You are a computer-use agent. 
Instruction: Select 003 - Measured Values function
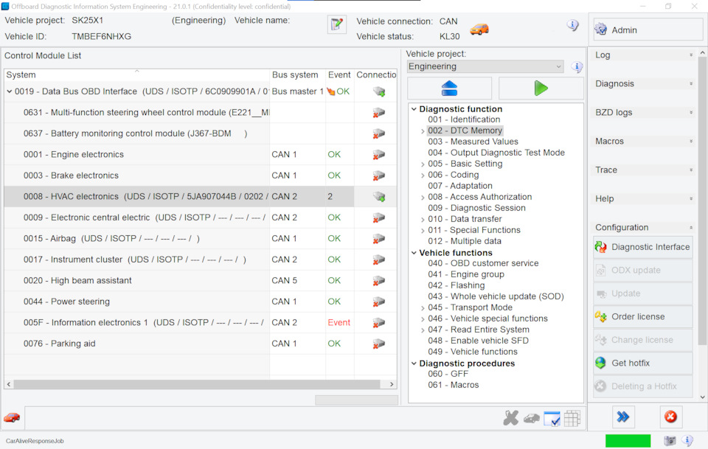pyautogui.click(x=473, y=142)
